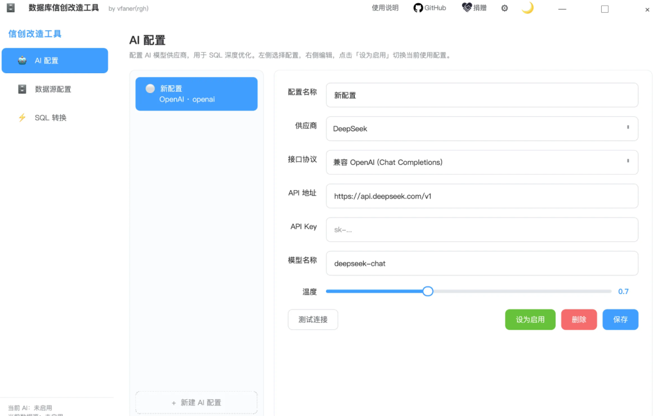Toggle dark mode moon icon
Image resolution: width=657 pixels, height=416 pixels.
[527, 8]
